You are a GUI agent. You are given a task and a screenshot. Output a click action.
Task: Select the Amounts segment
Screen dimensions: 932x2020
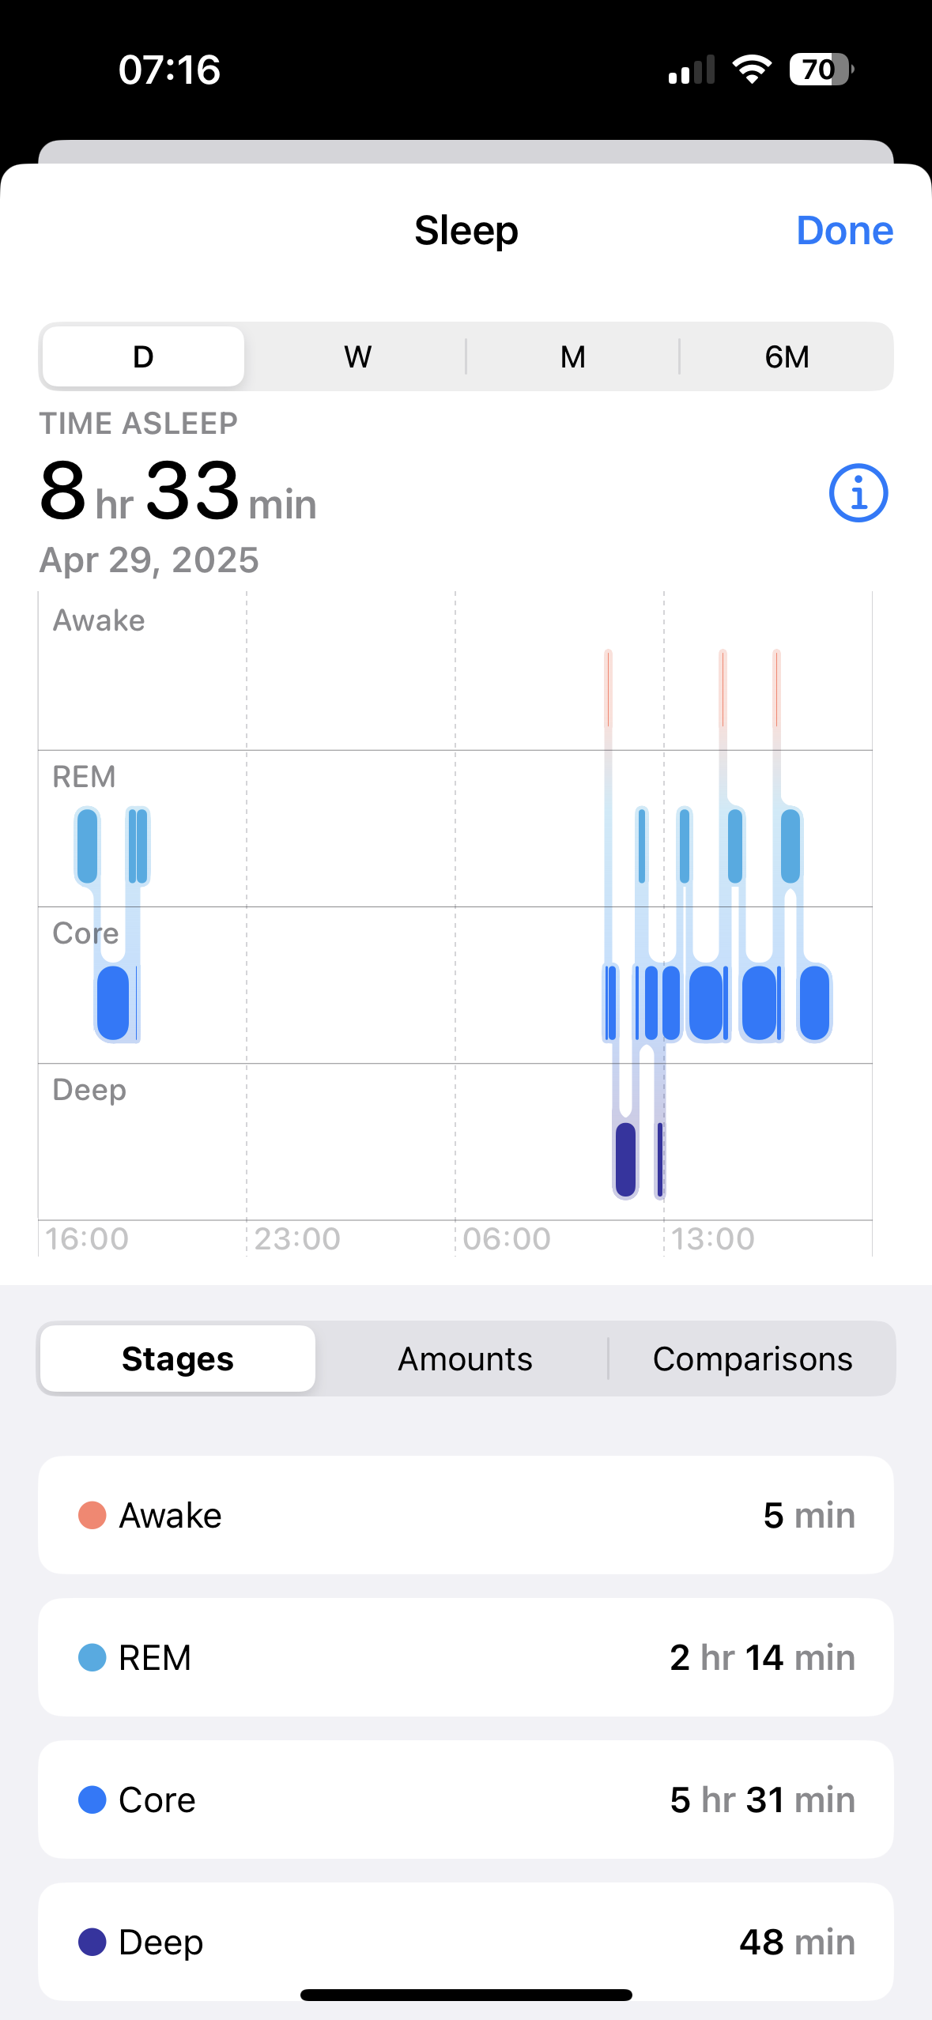pyautogui.click(x=465, y=1359)
